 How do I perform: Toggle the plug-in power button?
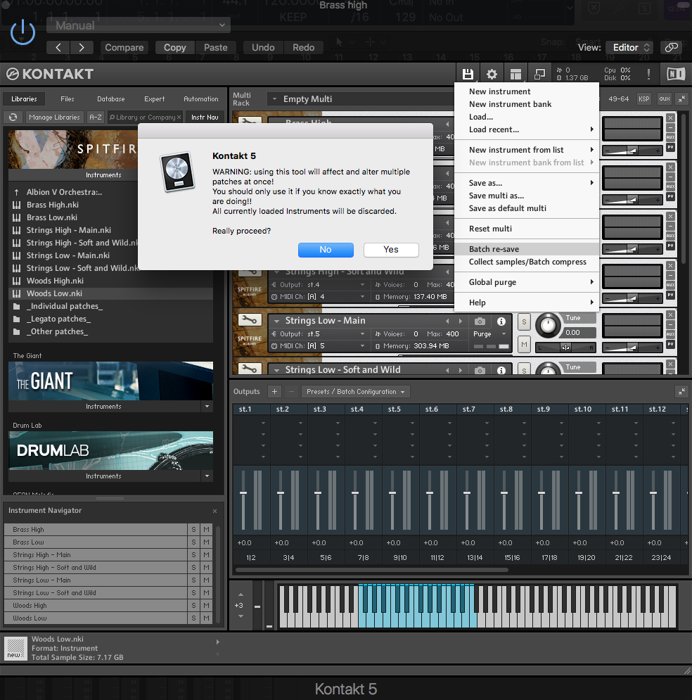pos(23,32)
